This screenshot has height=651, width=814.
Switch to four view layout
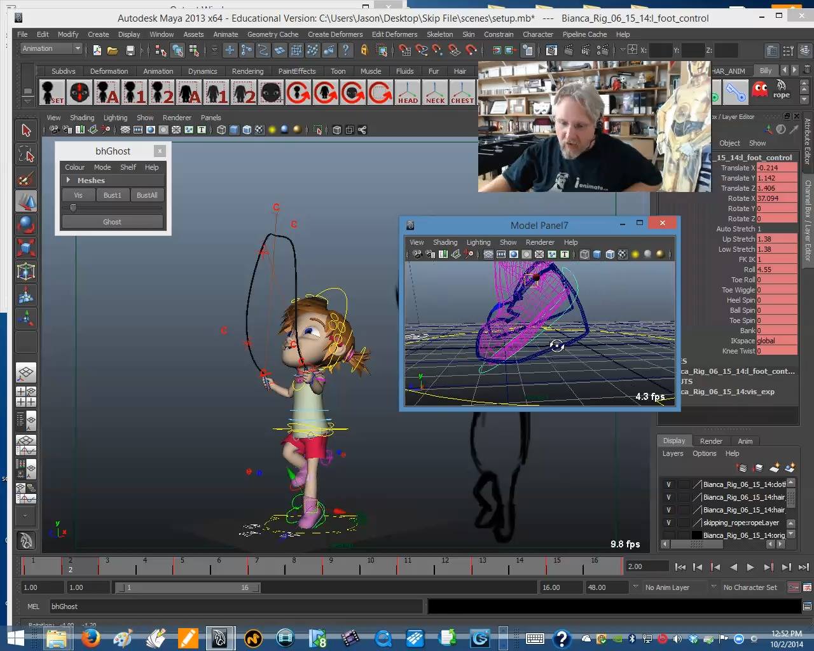click(26, 397)
